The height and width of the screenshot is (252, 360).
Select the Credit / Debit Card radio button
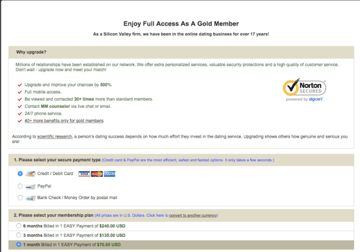pyautogui.click(x=20, y=174)
